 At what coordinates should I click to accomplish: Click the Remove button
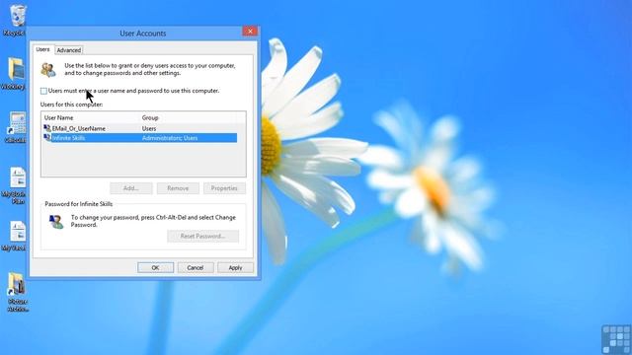pos(178,188)
